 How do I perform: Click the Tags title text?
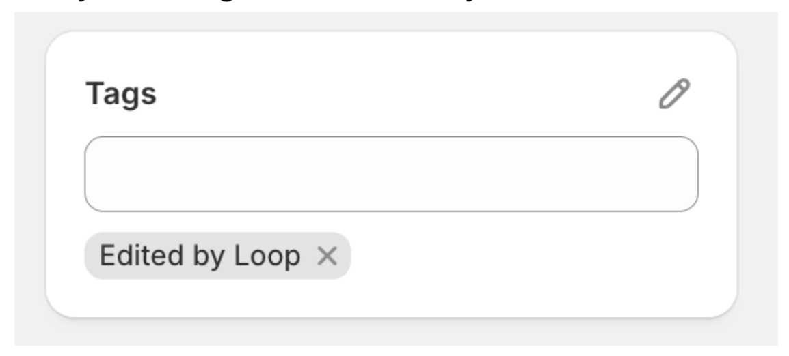(x=121, y=93)
